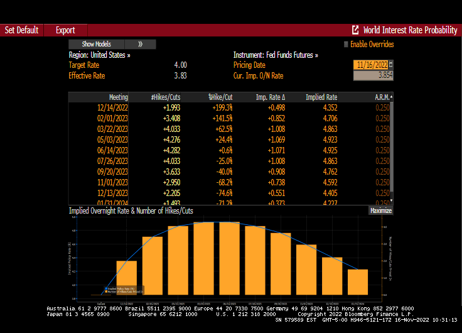Image resolution: width=462 pixels, height=333 pixels.
Task: Click the table scrollbar up arrow
Action: pyautogui.click(x=392, y=97)
